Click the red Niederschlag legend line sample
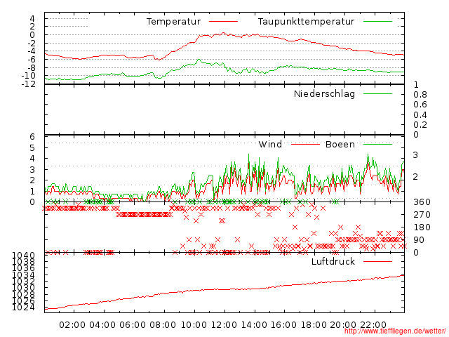 [377, 93]
